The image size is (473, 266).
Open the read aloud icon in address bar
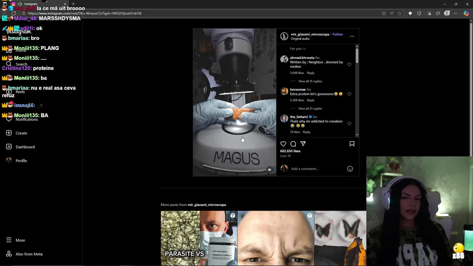click(x=392, y=13)
